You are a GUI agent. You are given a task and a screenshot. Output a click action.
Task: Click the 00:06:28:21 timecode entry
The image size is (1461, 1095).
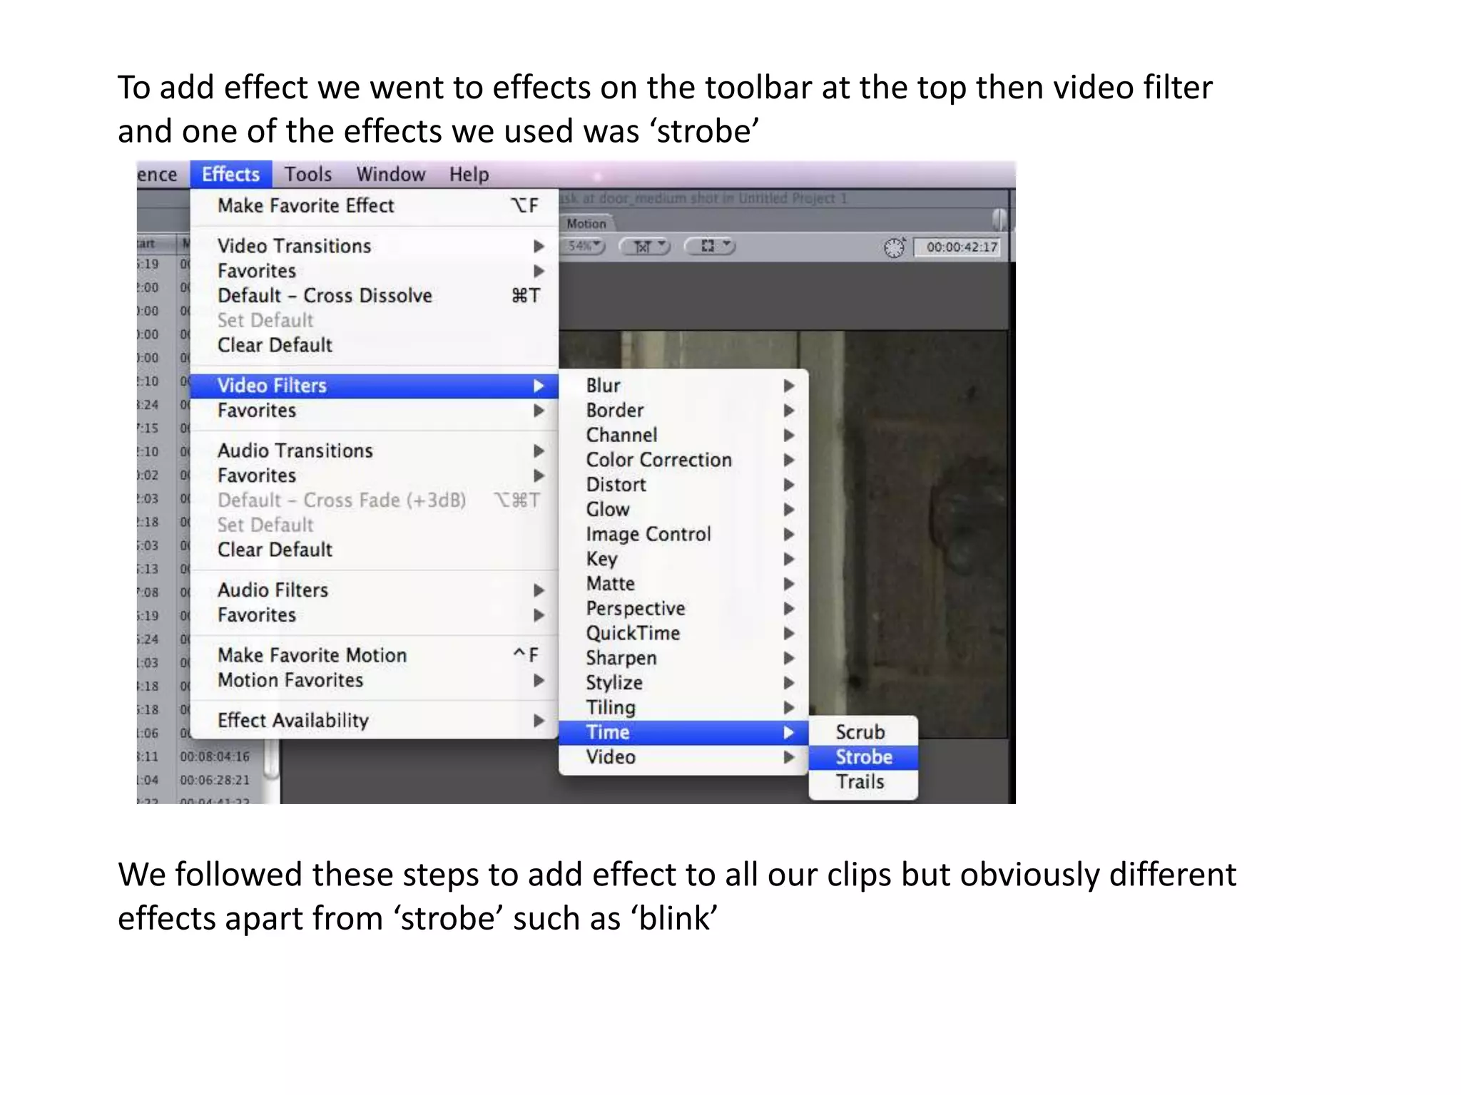click(215, 780)
